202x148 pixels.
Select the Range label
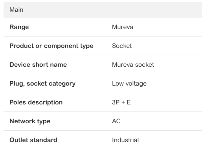19,27
